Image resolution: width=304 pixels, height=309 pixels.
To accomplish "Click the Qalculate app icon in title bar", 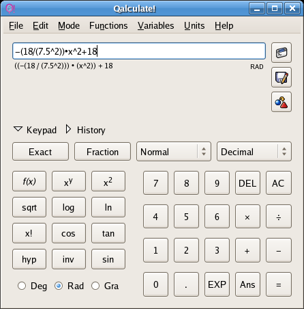I will (x=10, y=9).
